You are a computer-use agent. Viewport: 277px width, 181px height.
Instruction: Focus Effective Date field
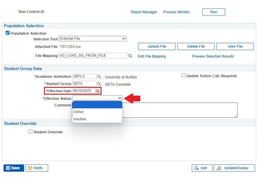(84, 91)
